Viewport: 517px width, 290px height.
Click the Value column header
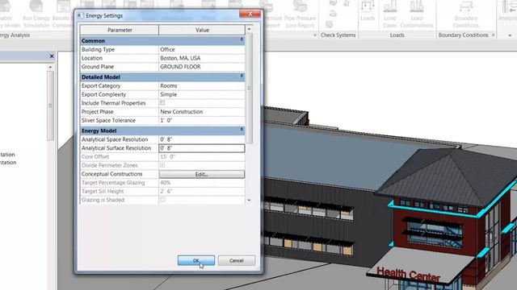pyautogui.click(x=202, y=30)
